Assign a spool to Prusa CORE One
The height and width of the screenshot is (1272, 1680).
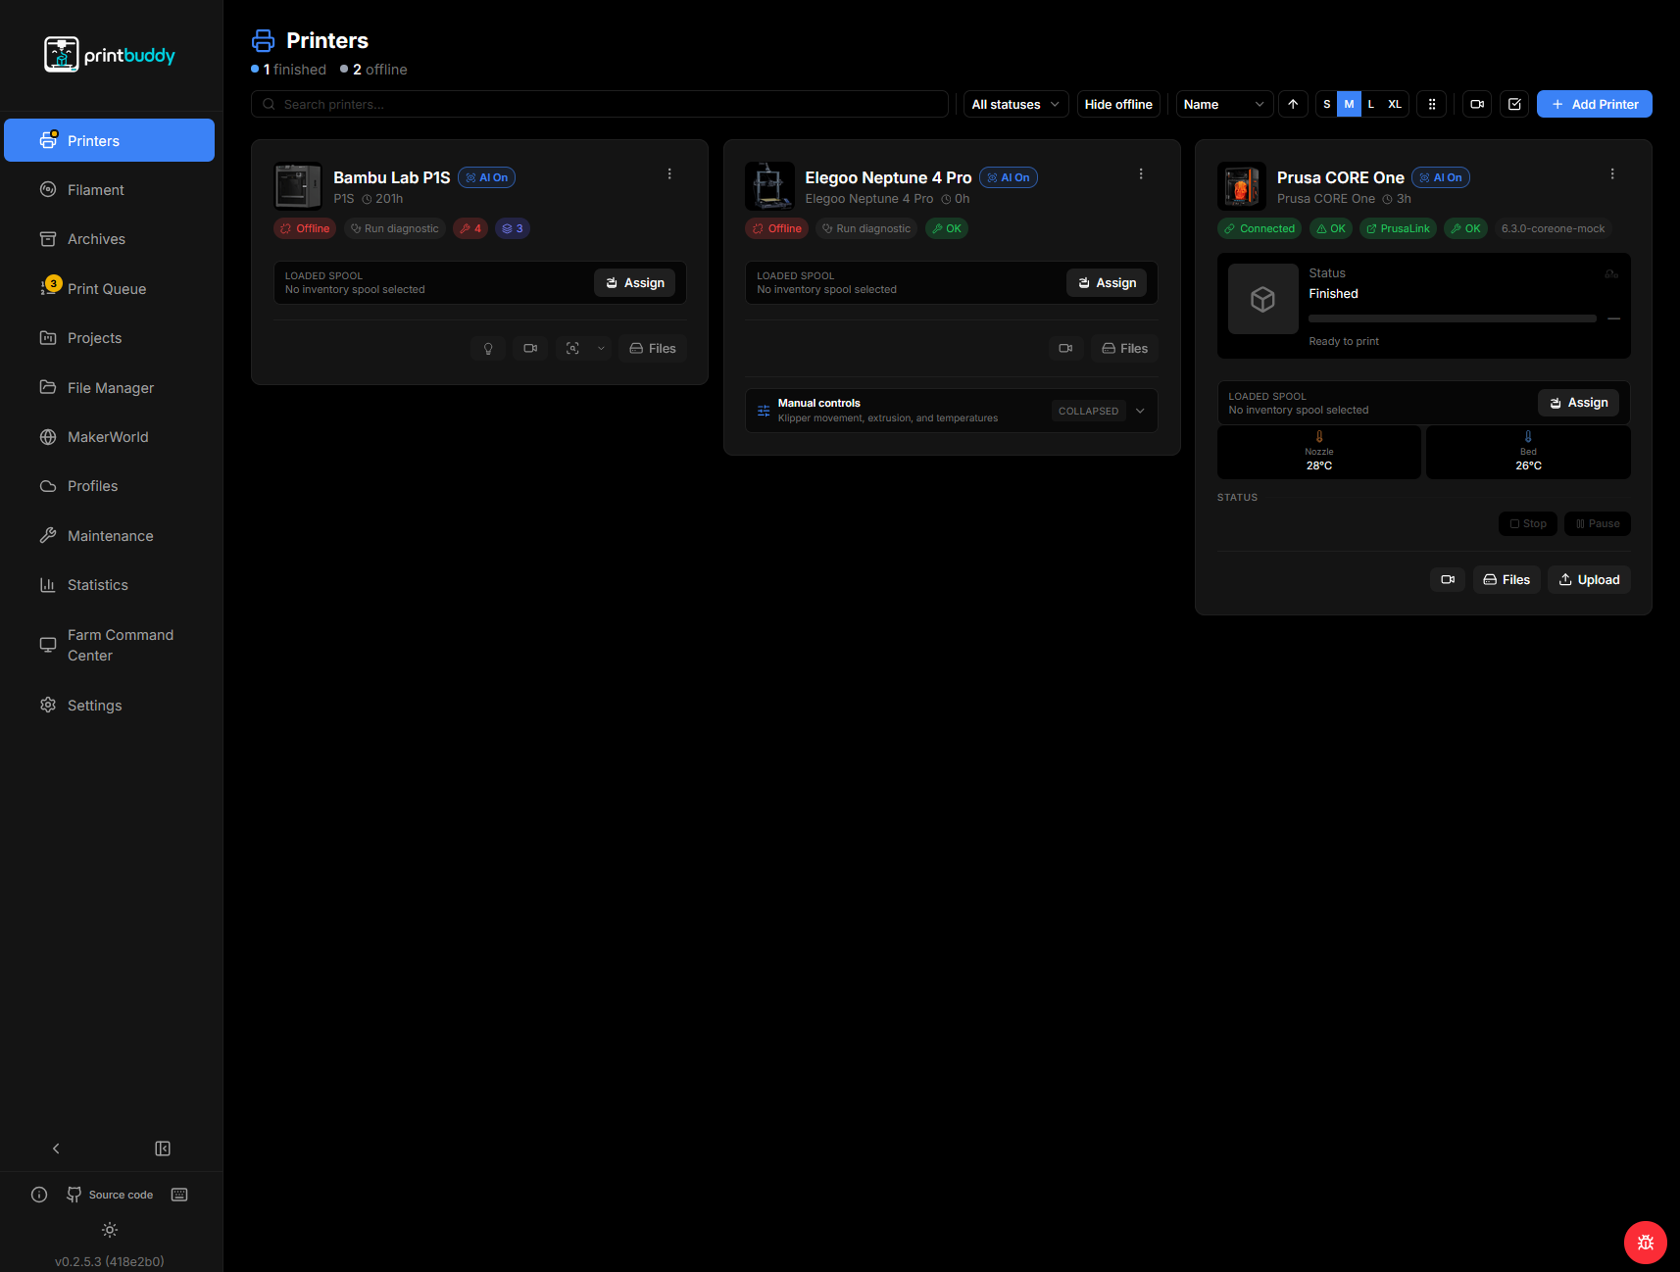tap(1579, 403)
